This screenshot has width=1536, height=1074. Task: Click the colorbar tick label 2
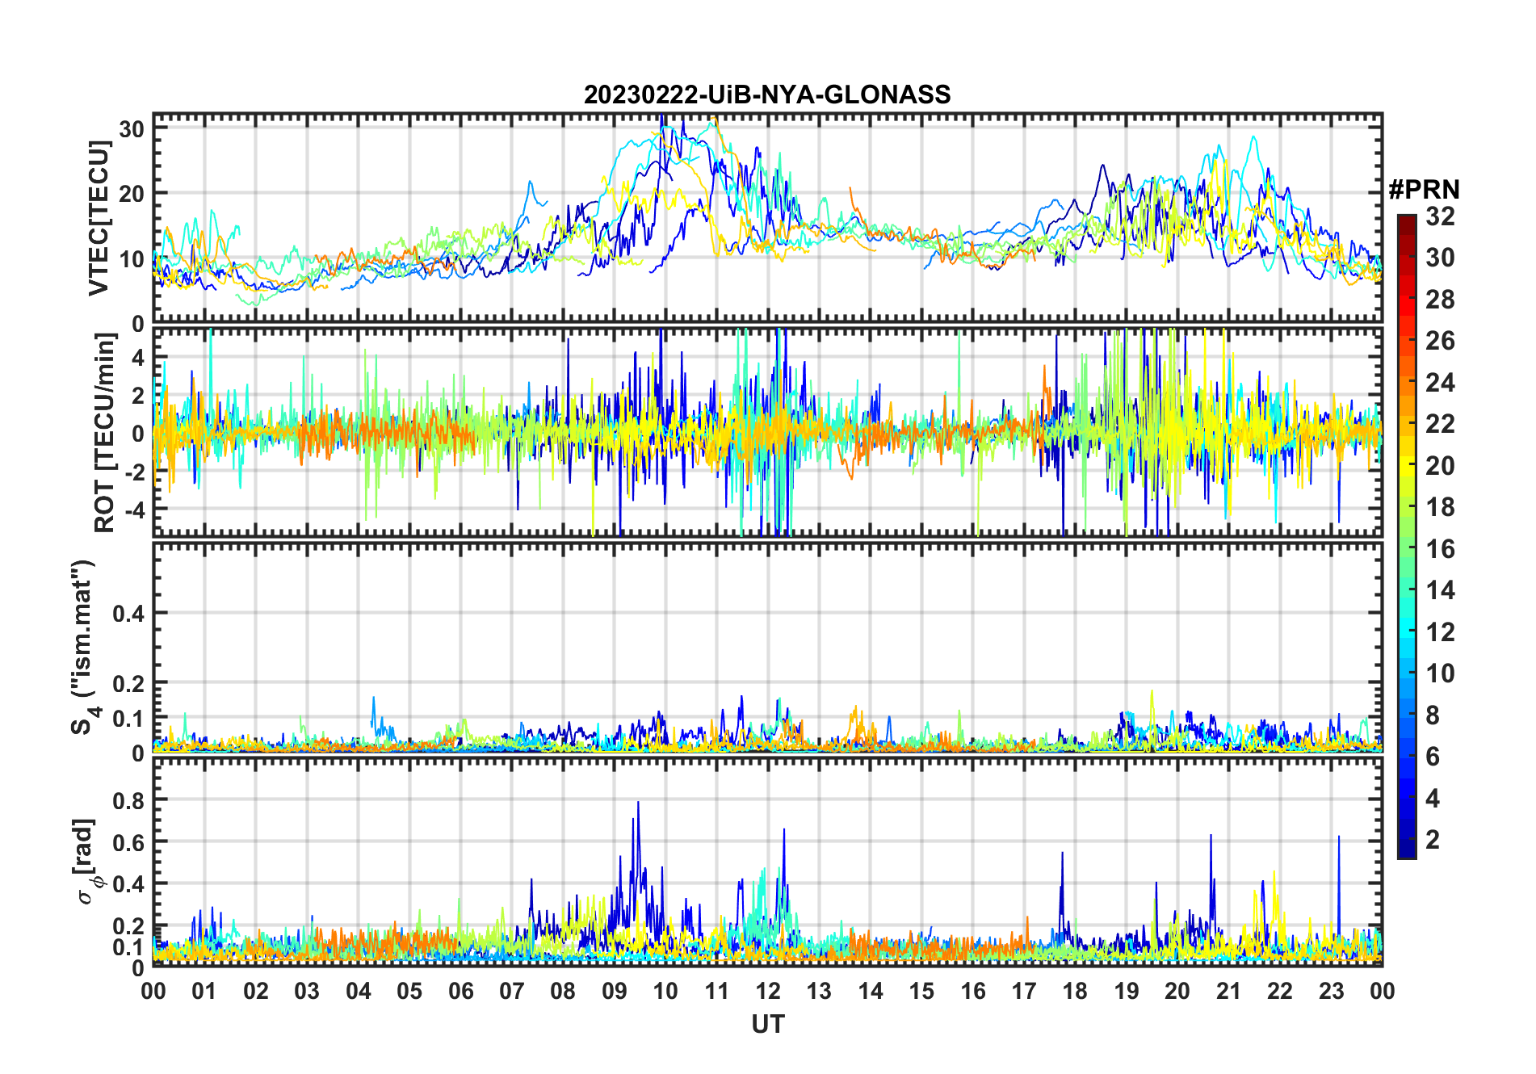[x=1433, y=840]
